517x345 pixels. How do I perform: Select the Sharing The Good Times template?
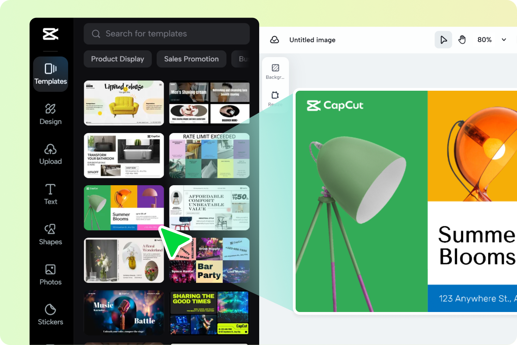[x=209, y=313]
